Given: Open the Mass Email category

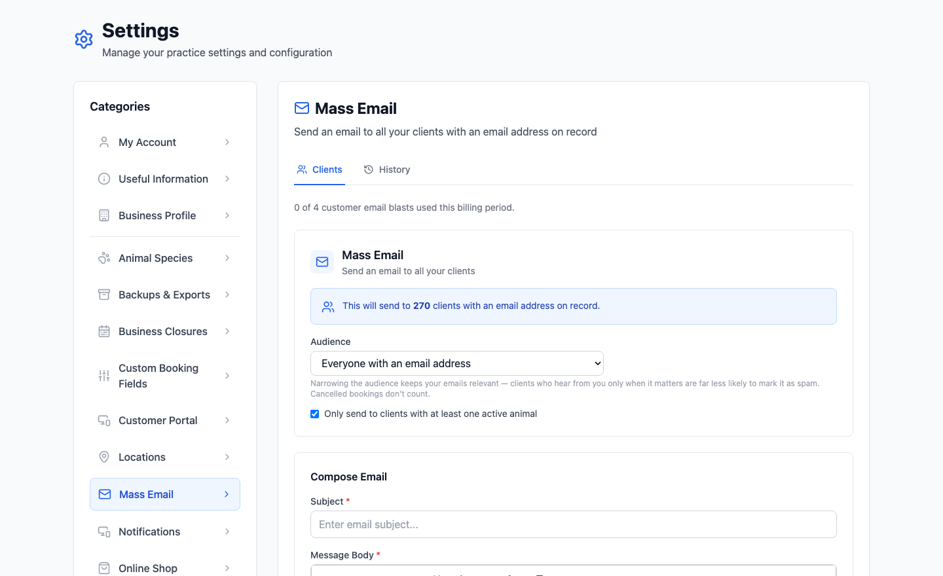Looking at the screenshot, I should 165,494.
